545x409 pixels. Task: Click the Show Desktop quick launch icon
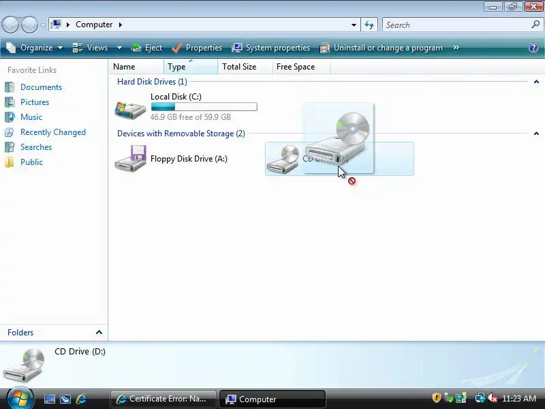49,399
